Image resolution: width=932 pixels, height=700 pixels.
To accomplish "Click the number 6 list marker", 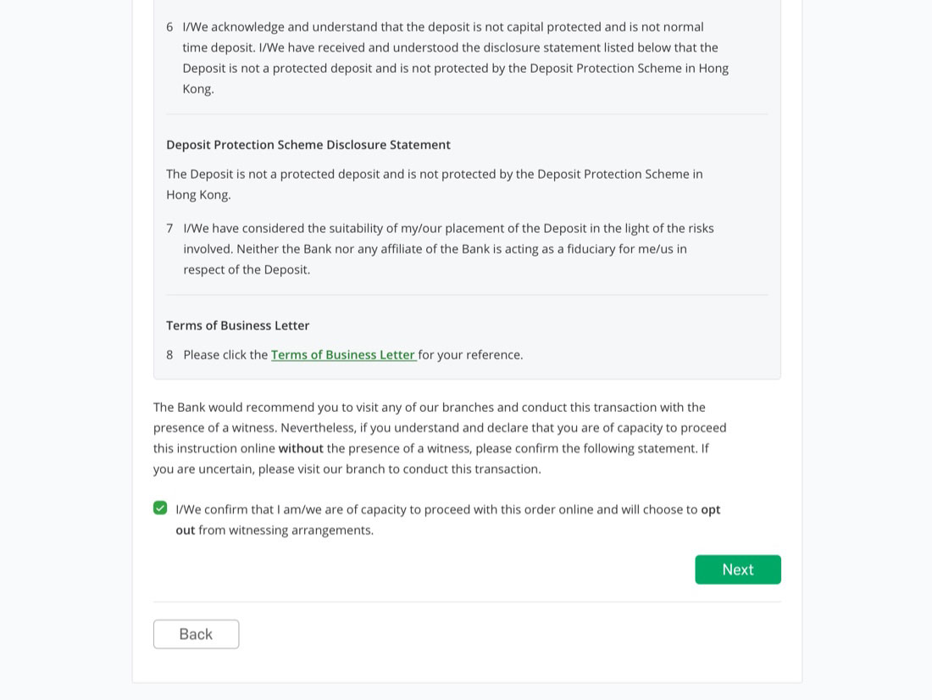I will click(169, 27).
